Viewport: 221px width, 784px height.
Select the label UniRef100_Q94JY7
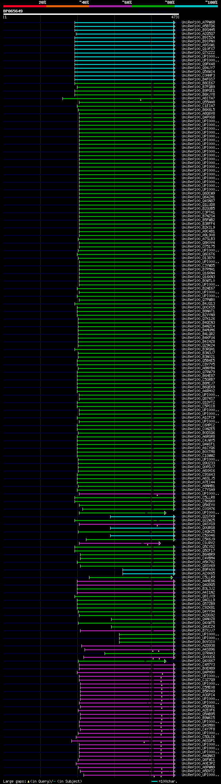198,68
